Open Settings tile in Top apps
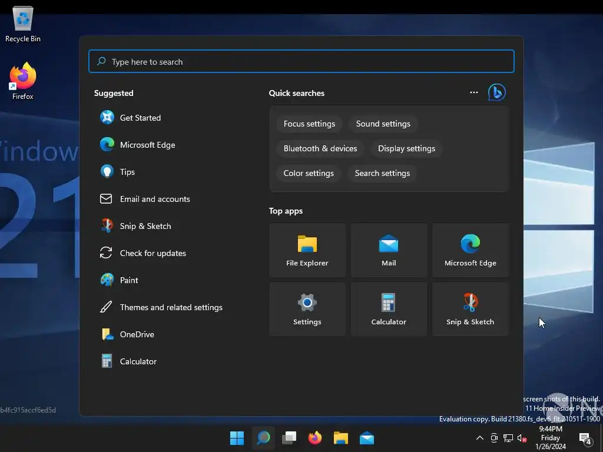 point(307,309)
